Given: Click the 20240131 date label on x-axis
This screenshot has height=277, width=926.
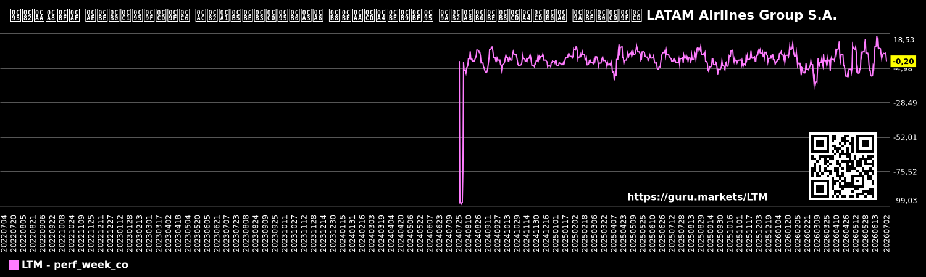Looking at the screenshot, I should pyautogui.click(x=352, y=233).
